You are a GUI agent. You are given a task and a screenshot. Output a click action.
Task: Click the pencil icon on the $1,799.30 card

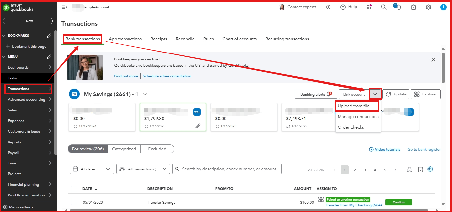tap(198, 126)
